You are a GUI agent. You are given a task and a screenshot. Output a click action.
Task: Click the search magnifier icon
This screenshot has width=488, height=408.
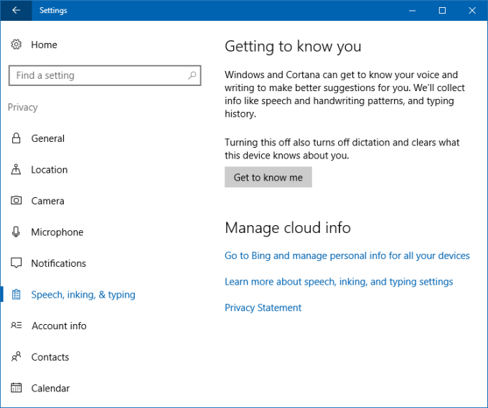pyautogui.click(x=192, y=75)
